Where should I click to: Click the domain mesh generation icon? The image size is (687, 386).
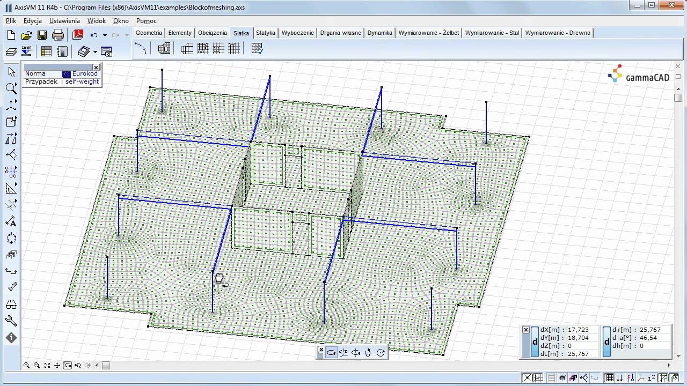164,49
